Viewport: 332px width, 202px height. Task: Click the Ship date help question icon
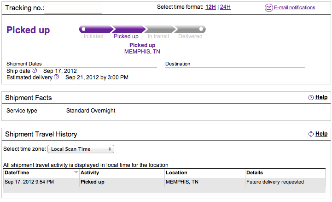tap(34, 71)
